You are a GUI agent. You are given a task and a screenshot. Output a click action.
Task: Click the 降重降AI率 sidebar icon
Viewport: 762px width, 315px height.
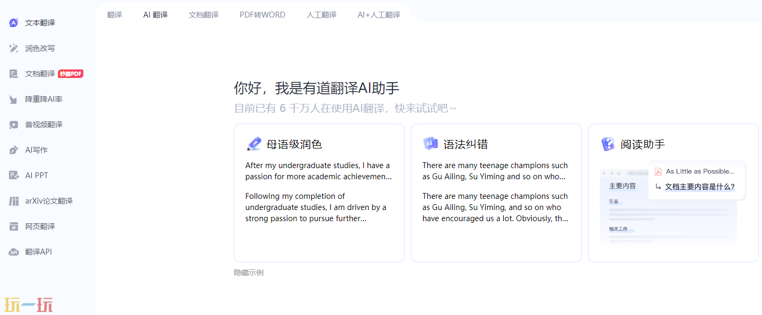(14, 99)
